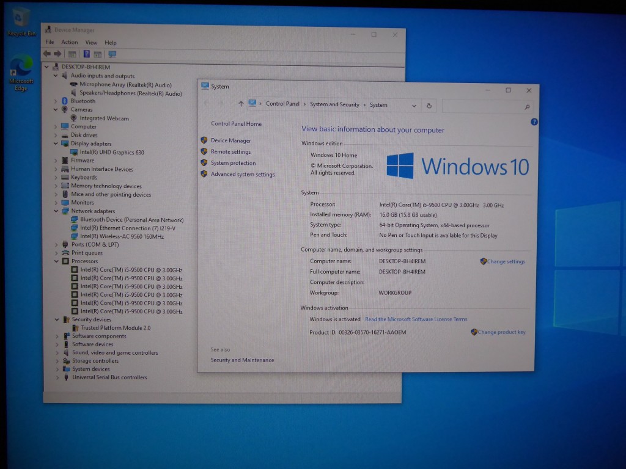Click blue help question mark icon

coord(534,122)
